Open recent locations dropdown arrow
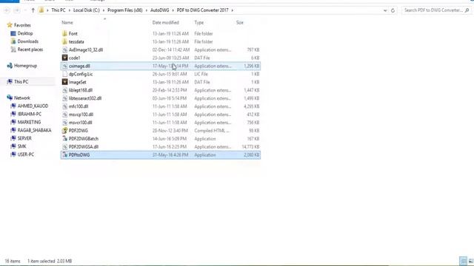Viewport: 474px width, 266px height. (25, 10)
